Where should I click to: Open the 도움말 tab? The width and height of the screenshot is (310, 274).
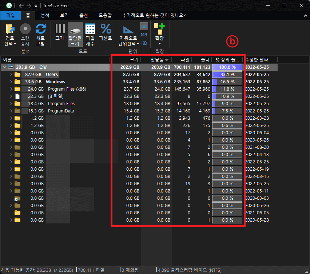105,15
